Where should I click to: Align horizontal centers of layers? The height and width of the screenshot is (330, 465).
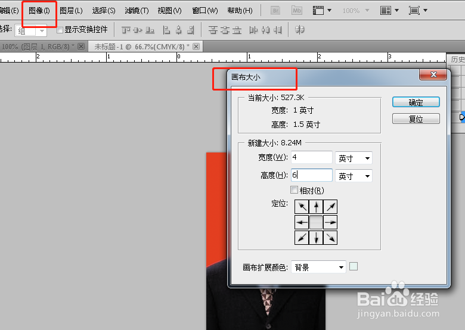coord(178,30)
